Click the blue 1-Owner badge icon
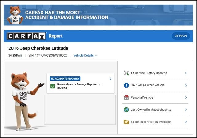The width and height of the screenshot is (197, 138). (x=126, y=85)
